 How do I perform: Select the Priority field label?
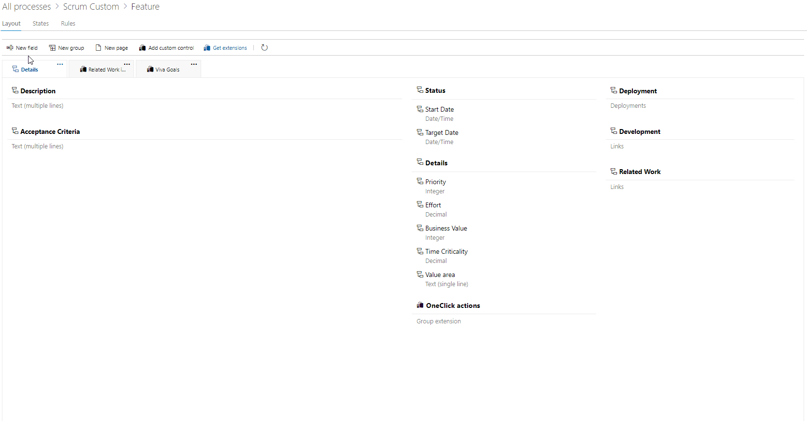[436, 182]
